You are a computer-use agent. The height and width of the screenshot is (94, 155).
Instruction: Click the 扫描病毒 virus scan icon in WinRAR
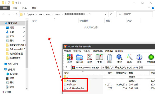pyautogui.click(x=151, y=58)
